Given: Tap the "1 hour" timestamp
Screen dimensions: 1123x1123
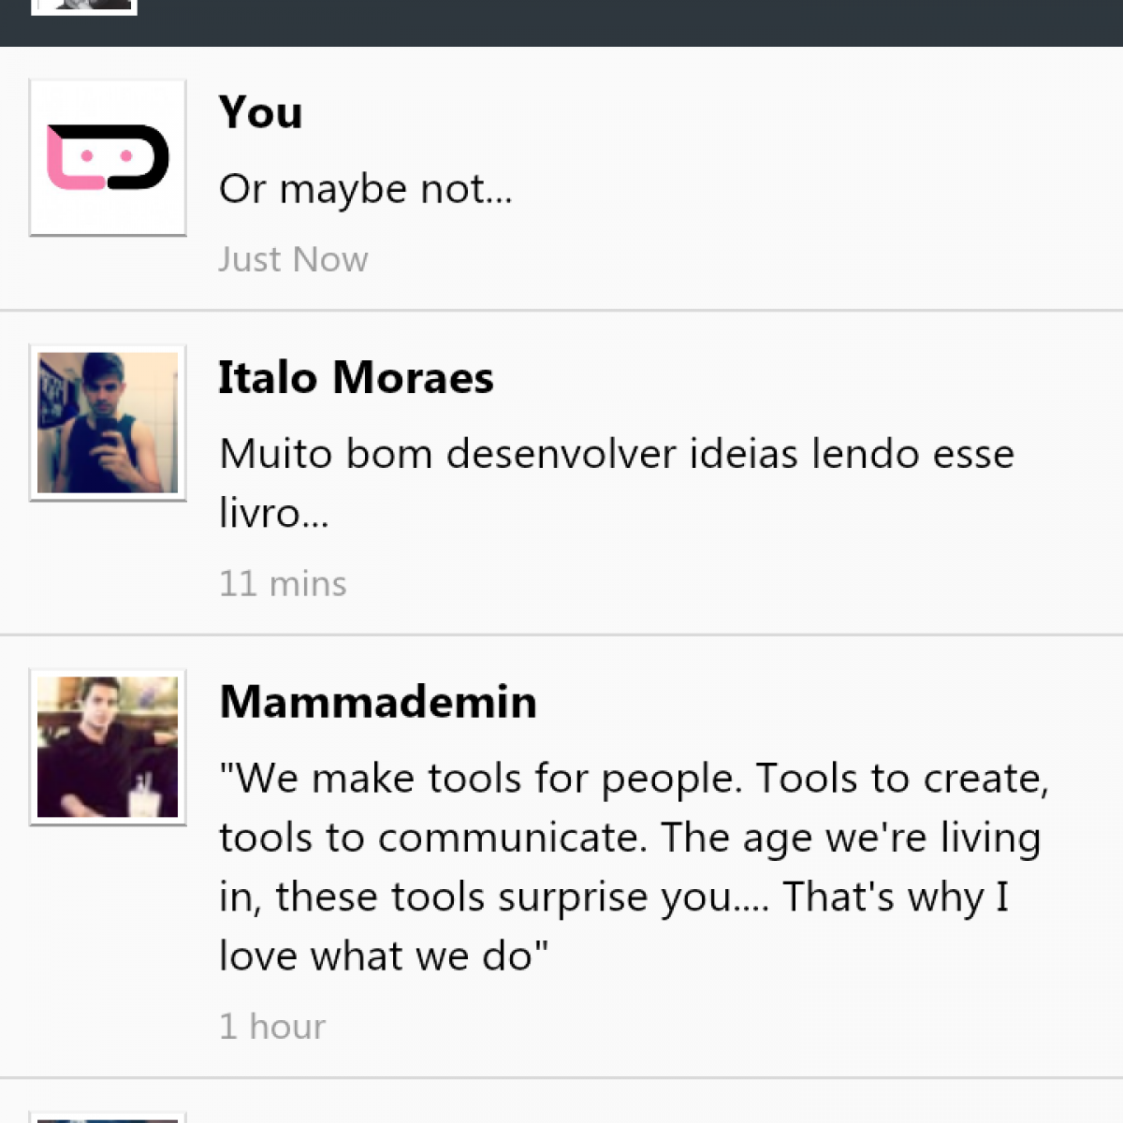Looking at the screenshot, I should pyautogui.click(x=272, y=1027).
